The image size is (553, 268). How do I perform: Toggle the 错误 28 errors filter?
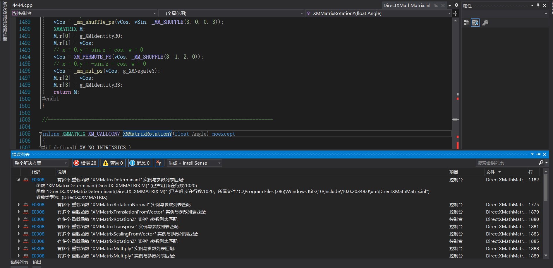[x=85, y=163]
